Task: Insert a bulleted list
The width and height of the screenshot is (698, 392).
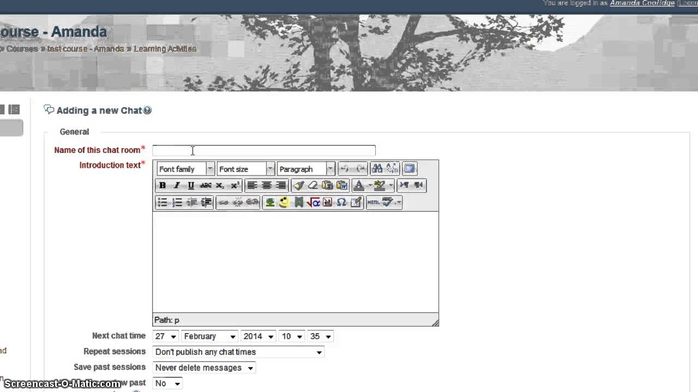Action: 163,203
